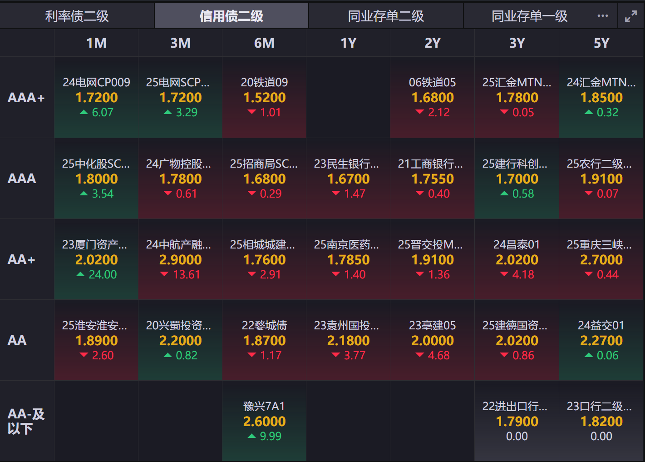
Task: Click the 3M column header
Action: coord(180,43)
